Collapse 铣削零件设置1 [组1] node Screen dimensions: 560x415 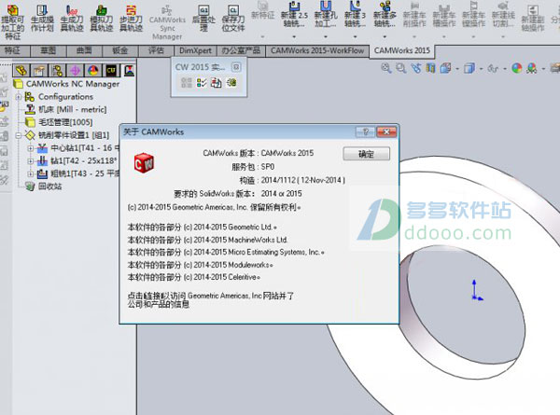pyautogui.click(x=19, y=135)
